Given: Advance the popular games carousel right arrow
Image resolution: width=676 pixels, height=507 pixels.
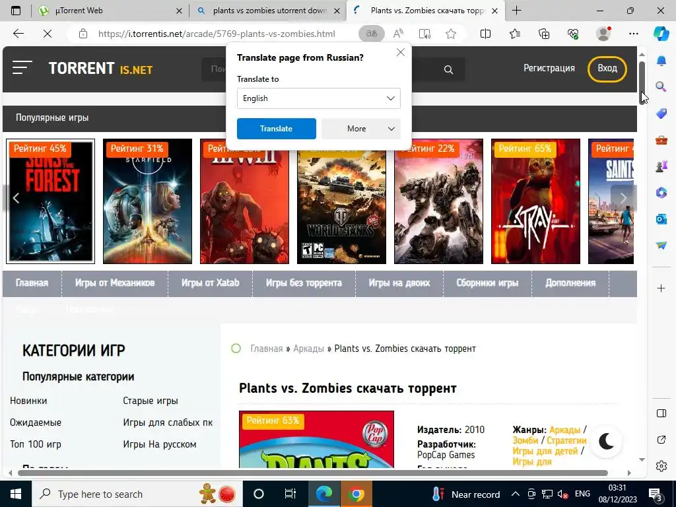Looking at the screenshot, I should (623, 198).
